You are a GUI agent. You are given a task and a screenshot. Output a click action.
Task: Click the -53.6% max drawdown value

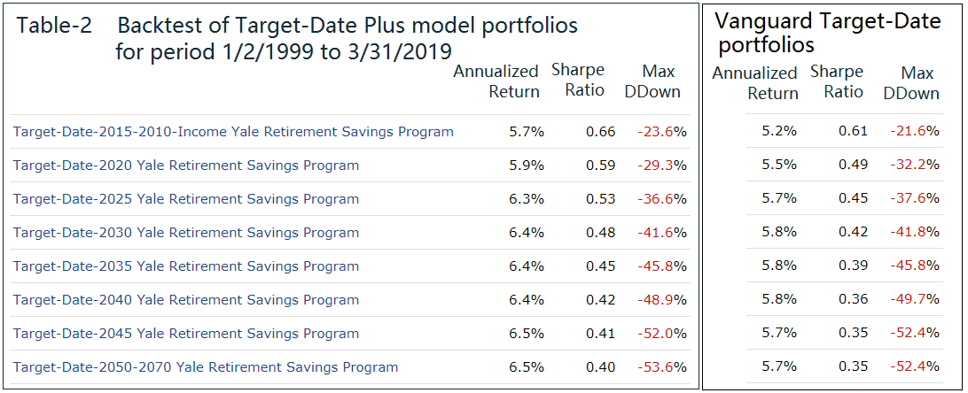click(x=661, y=367)
